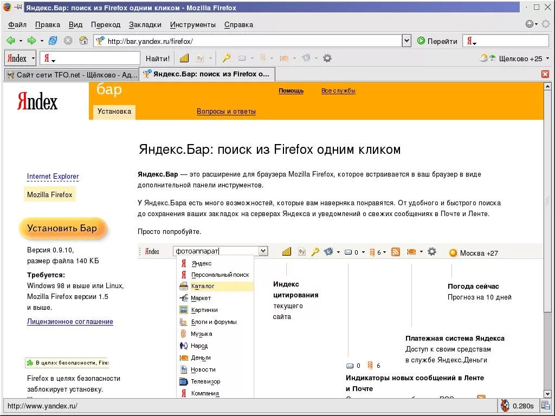Open the Все службы link
The image size is (555, 416).
pos(338,90)
